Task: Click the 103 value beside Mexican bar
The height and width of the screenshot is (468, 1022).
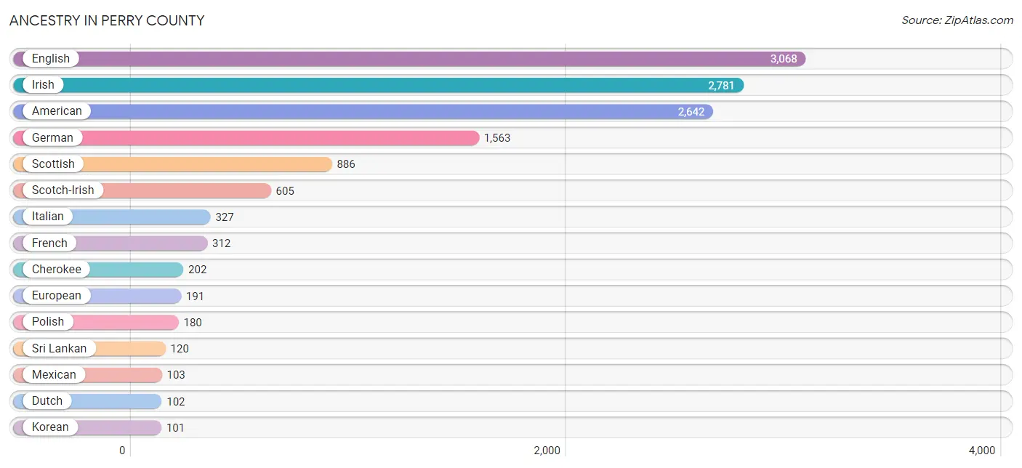Action: click(x=176, y=375)
